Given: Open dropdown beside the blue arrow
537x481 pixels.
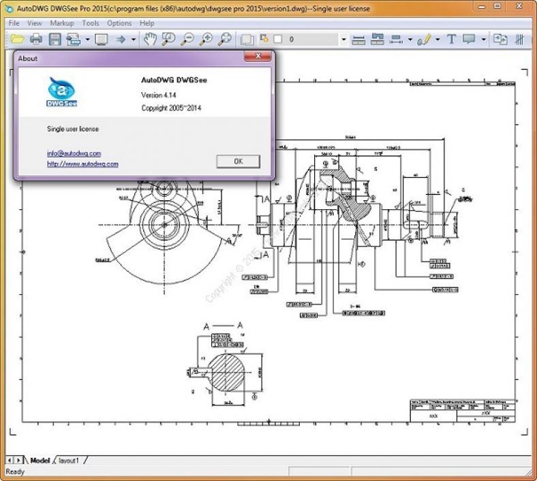Looking at the screenshot, I should (134, 40).
